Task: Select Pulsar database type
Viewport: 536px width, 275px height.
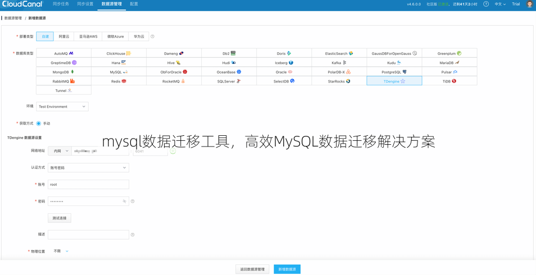Action: 449,71
